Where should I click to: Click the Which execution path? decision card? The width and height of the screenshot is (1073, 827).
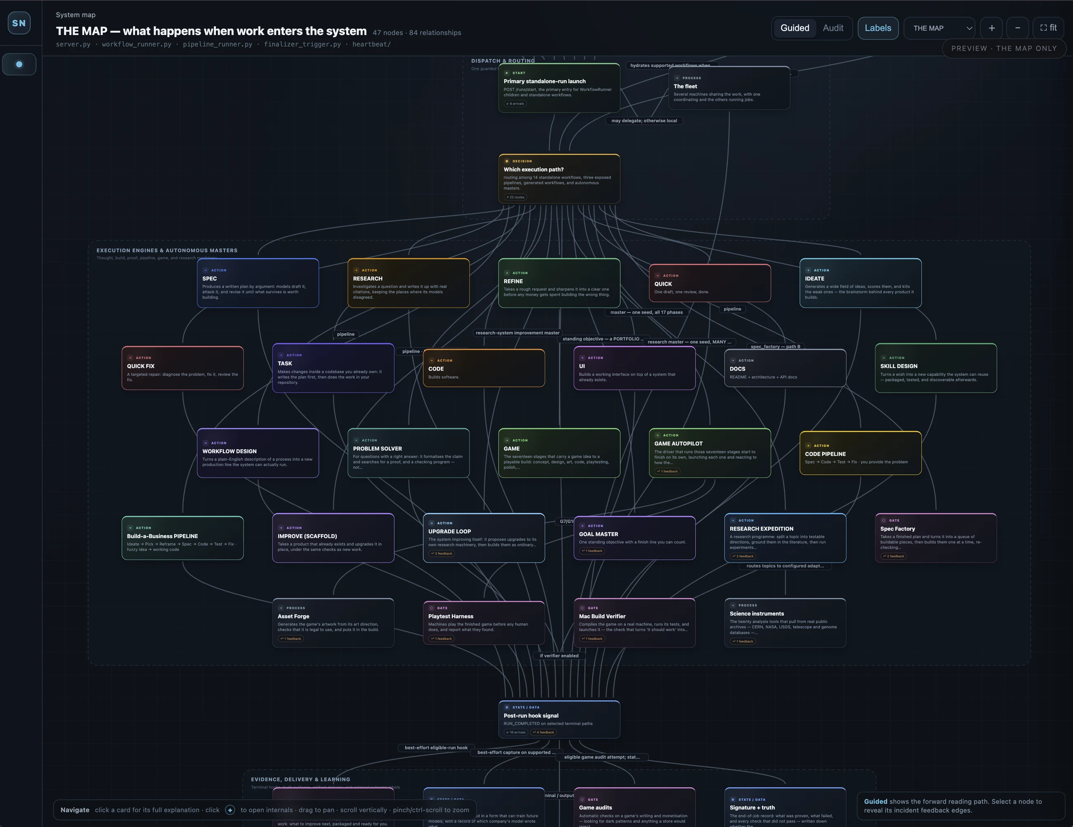559,179
